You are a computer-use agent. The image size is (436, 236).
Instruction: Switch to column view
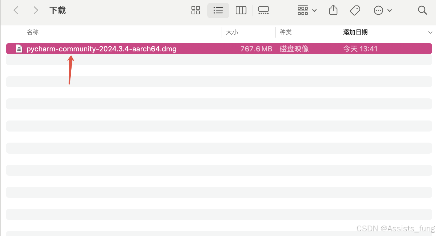(241, 11)
